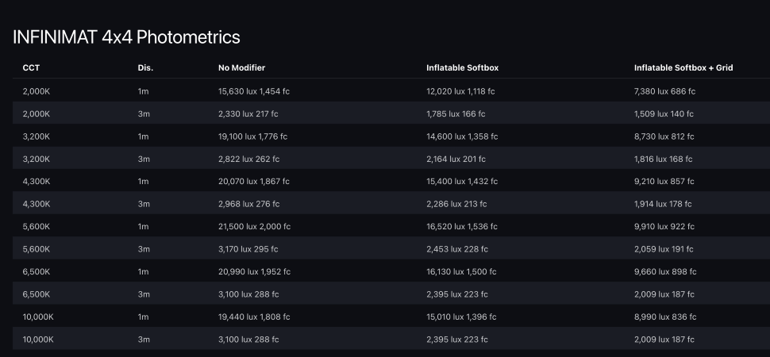Select the 9,910 lux 922 fc cell

[x=665, y=226]
